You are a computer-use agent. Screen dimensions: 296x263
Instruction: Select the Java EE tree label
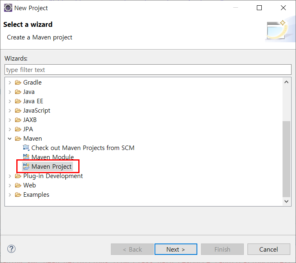(33, 101)
